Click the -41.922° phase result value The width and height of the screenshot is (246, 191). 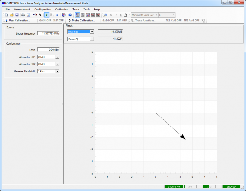[x=110, y=39]
